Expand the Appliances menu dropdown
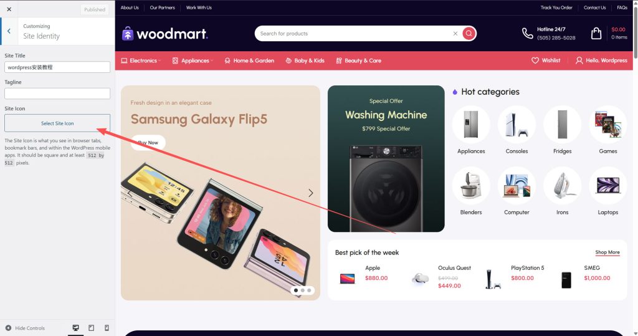Viewport: 638px width, 336px height. (x=193, y=60)
